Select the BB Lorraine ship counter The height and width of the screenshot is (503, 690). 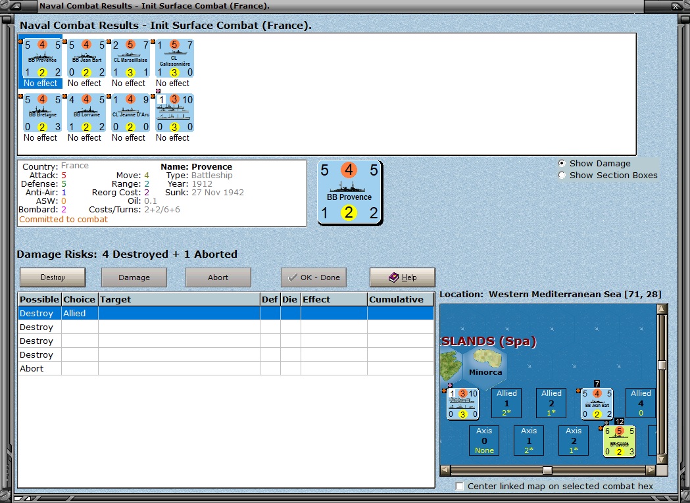point(86,113)
